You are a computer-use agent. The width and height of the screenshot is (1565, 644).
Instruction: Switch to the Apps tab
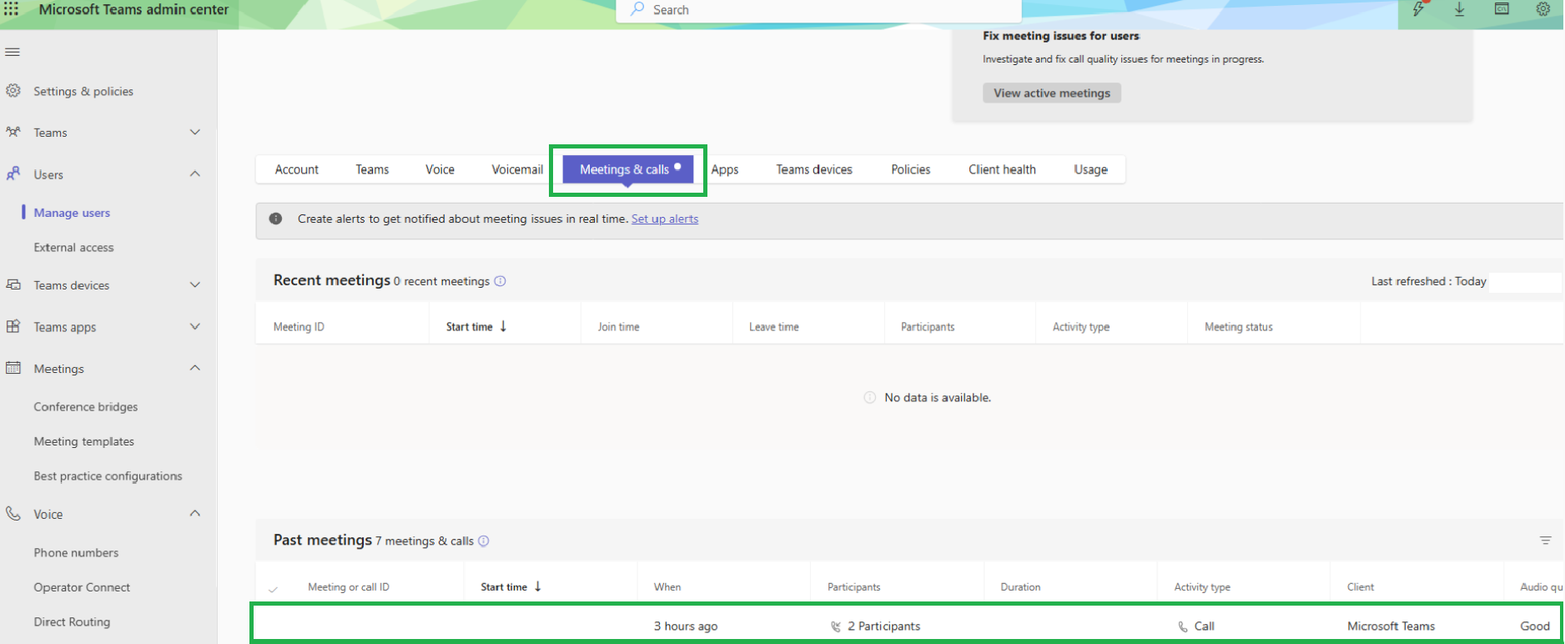(x=725, y=169)
